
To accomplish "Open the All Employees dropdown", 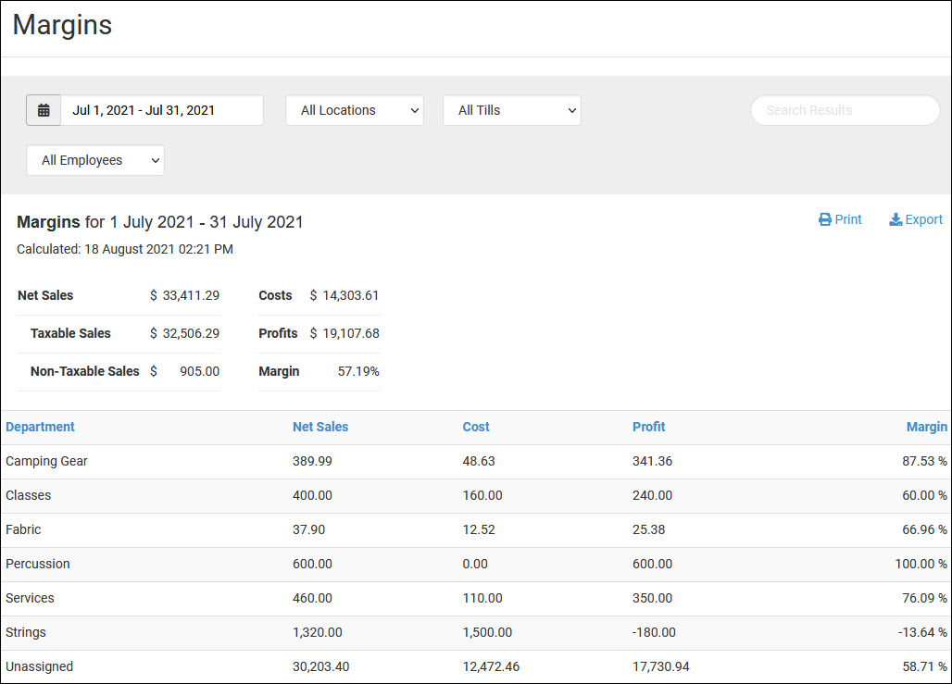I will tap(95, 160).
